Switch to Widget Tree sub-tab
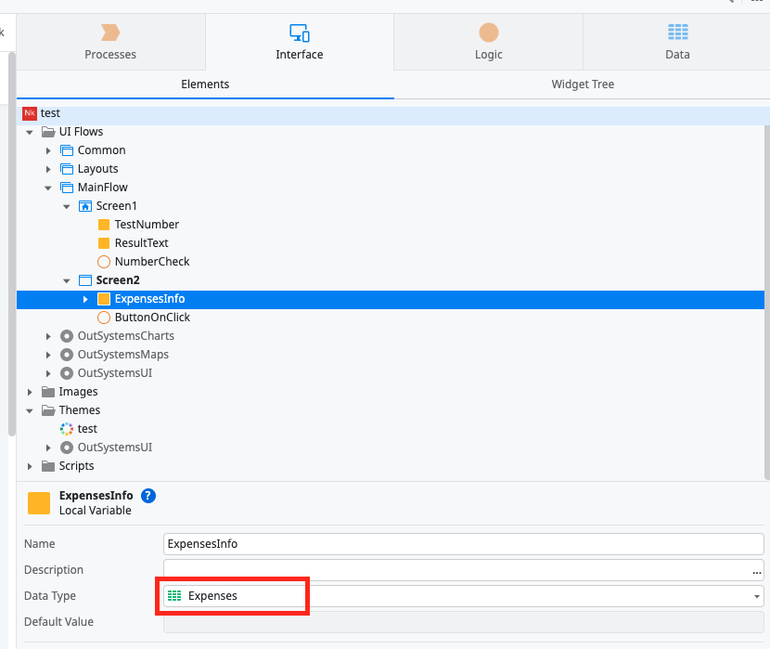 click(x=583, y=84)
